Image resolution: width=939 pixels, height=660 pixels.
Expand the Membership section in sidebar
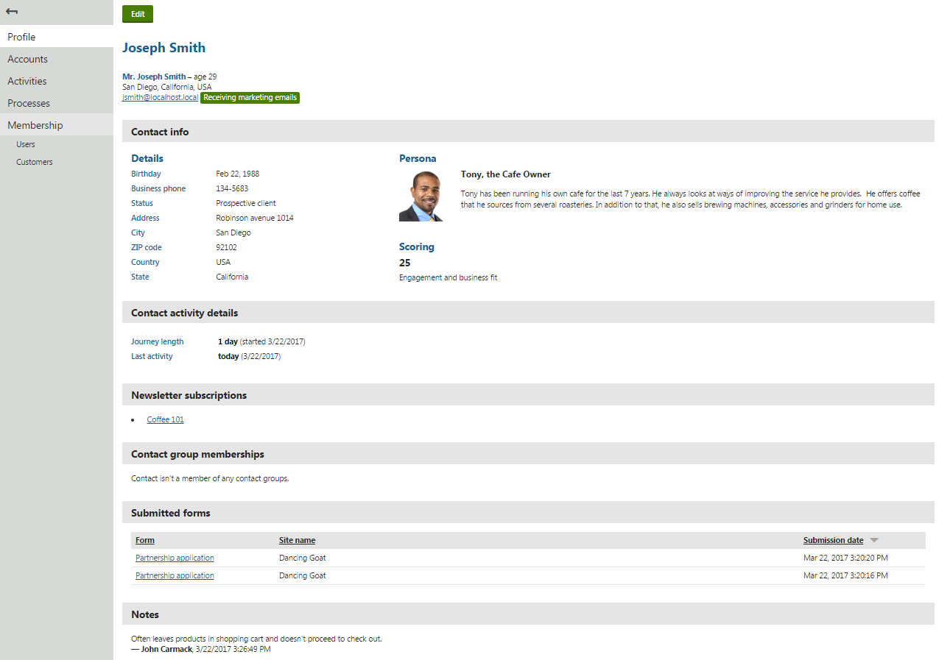point(35,125)
